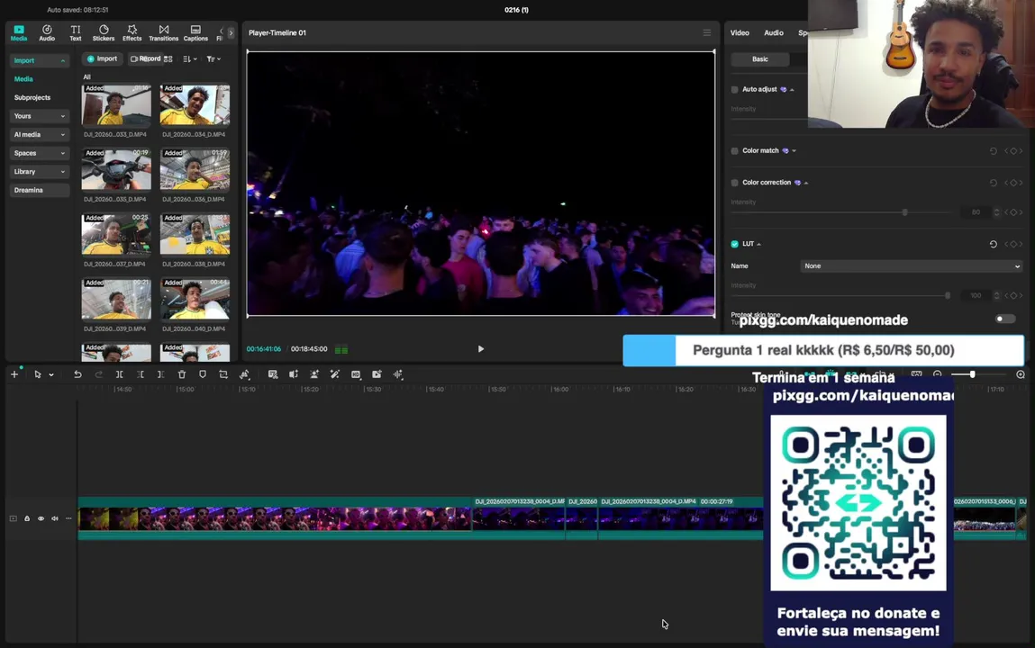Switch to the Audio properties tab
This screenshot has width=1035, height=648.
pos(774,33)
